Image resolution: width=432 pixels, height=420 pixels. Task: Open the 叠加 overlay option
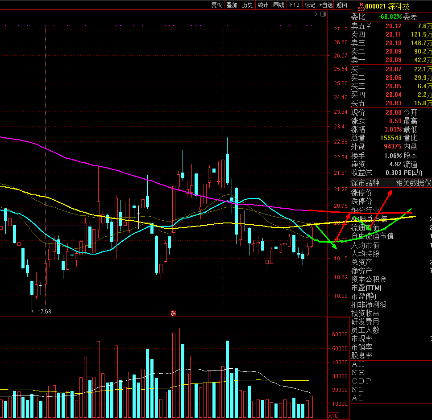[232, 5]
